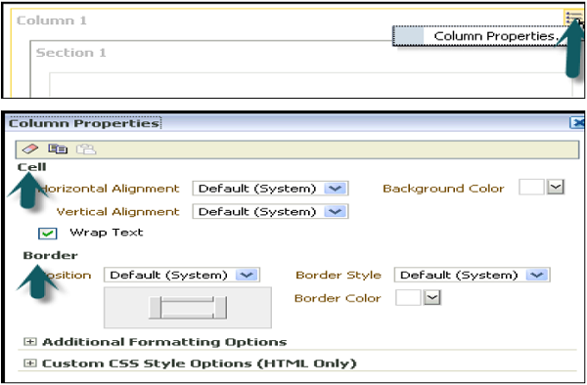This screenshot has width=587, height=385.
Task: Click the paste cell format icon
Action: pyautogui.click(x=86, y=150)
